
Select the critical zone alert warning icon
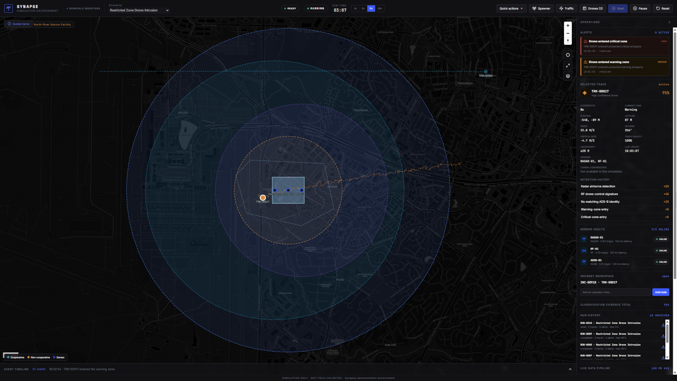coord(585,41)
